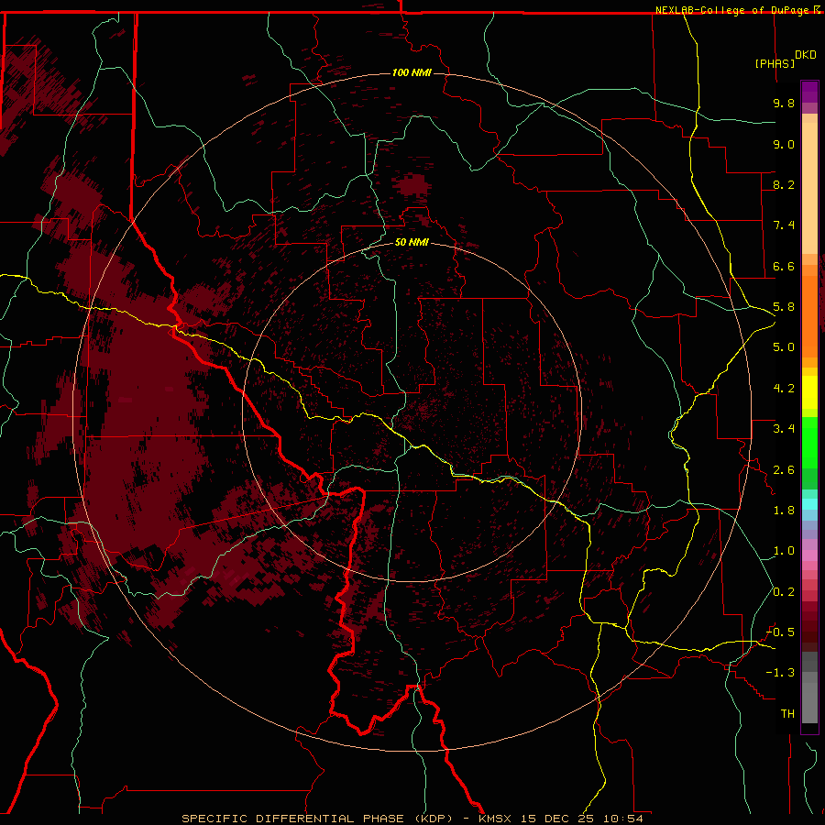Viewport: 825px width, 825px height.
Task: Click the pink segment of the color bar
Action: coord(809,555)
